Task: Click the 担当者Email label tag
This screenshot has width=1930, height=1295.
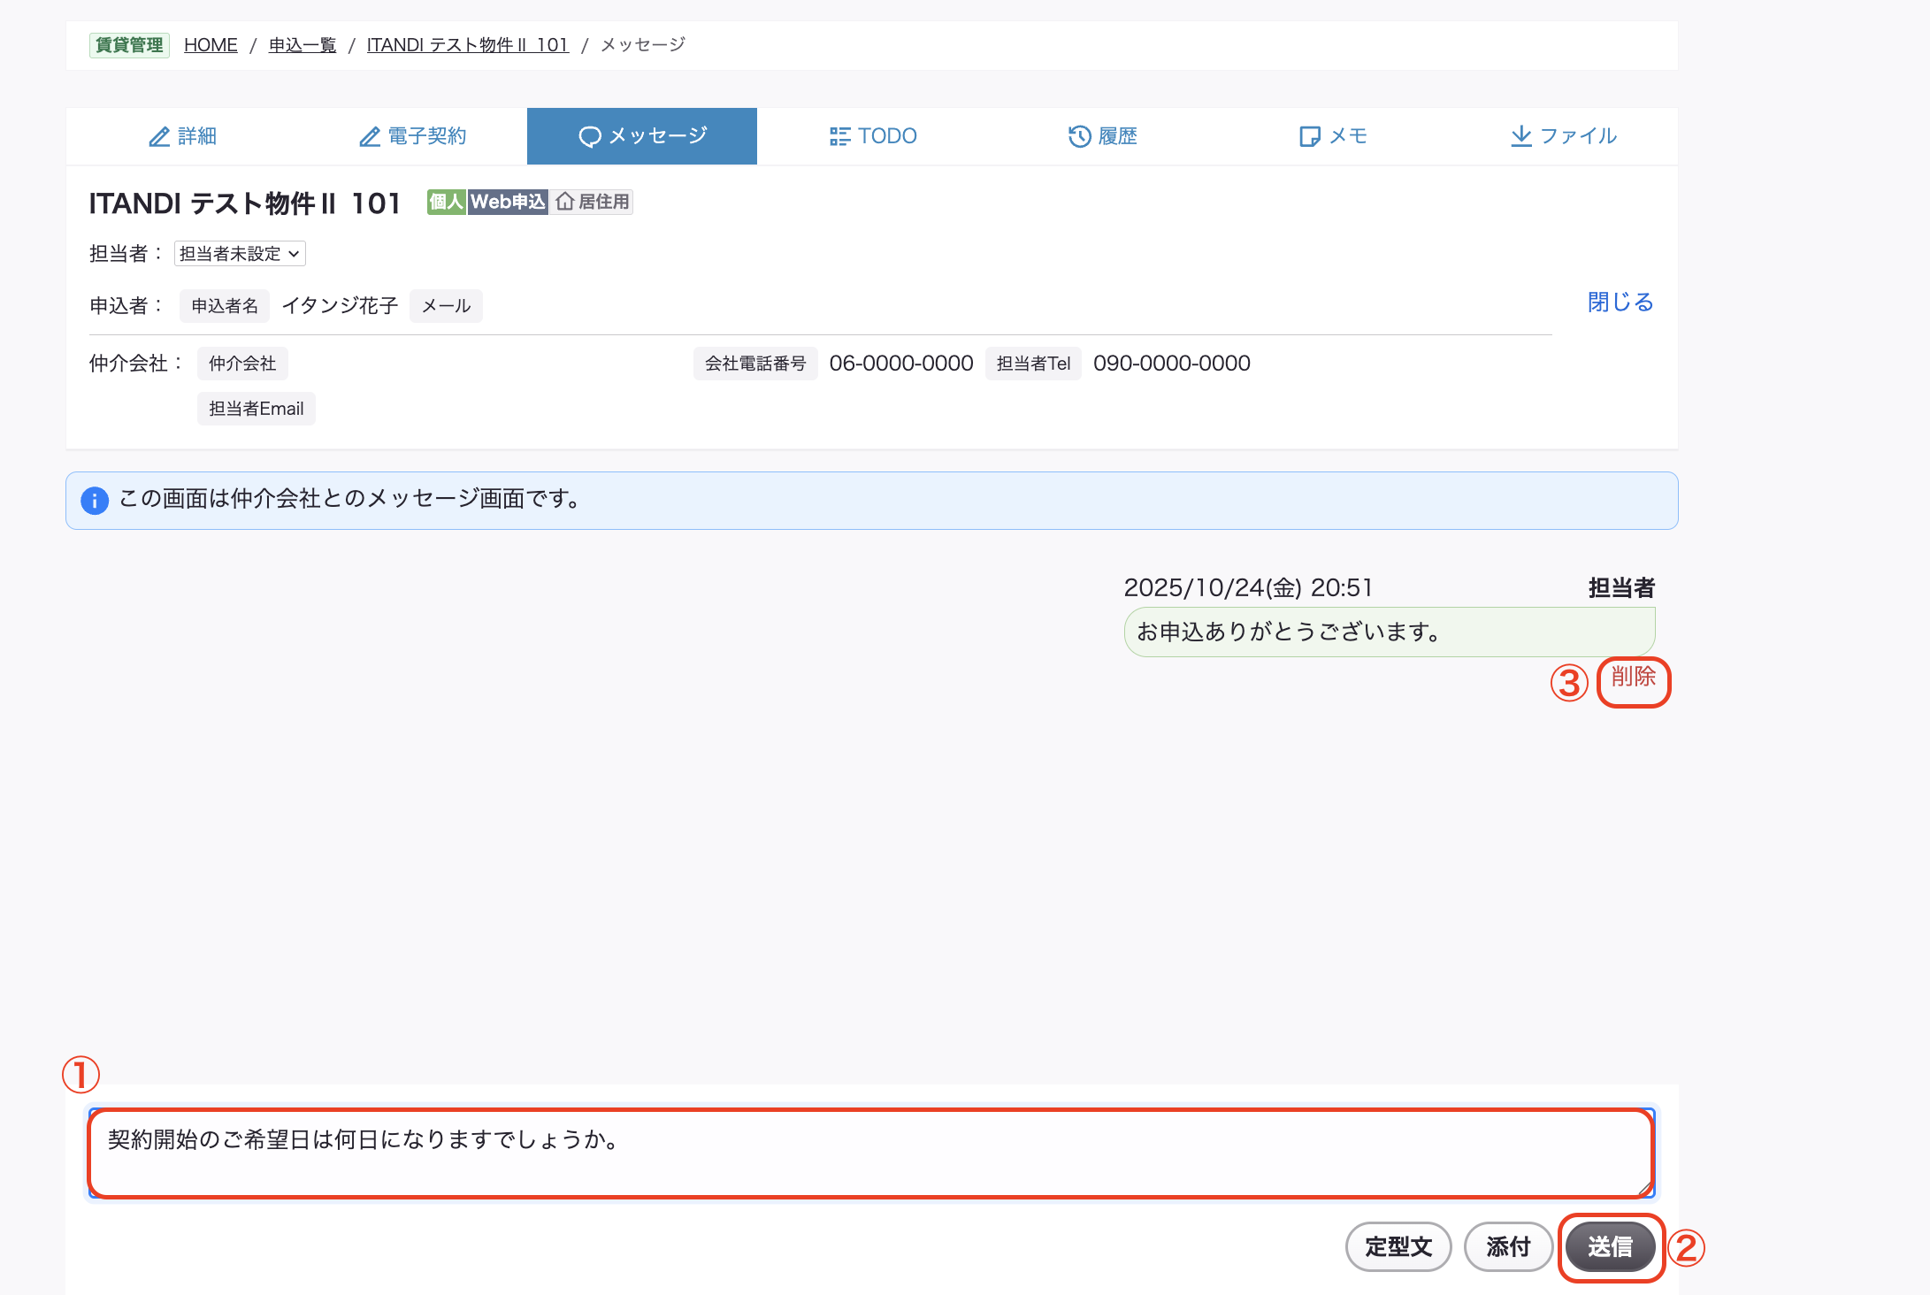Action: pos(257,409)
